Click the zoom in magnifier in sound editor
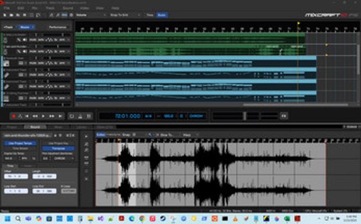The width and height of the screenshot is (361, 224). (x=86, y=143)
